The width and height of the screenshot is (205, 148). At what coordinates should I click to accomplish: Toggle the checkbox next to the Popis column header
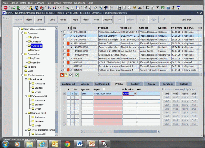click(104, 89)
